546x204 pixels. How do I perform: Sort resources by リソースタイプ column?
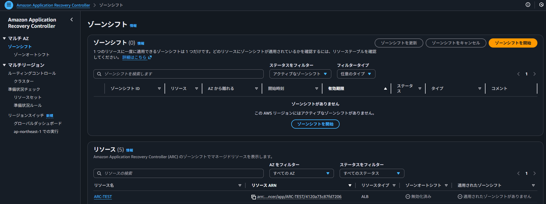click(394, 185)
